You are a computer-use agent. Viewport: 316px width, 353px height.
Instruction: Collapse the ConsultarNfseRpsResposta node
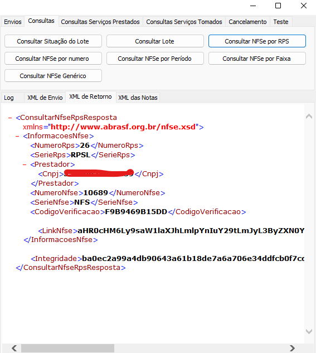tap(10, 118)
